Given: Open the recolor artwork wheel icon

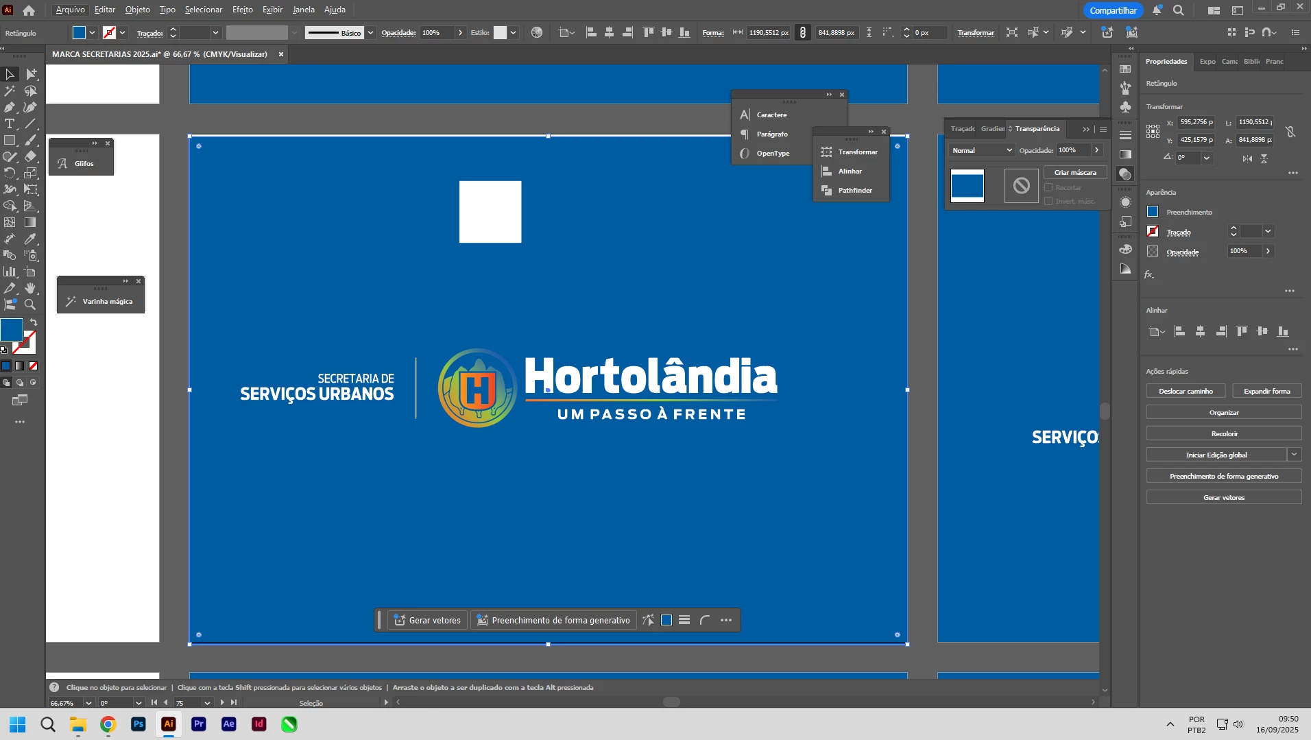Looking at the screenshot, I should [537, 32].
